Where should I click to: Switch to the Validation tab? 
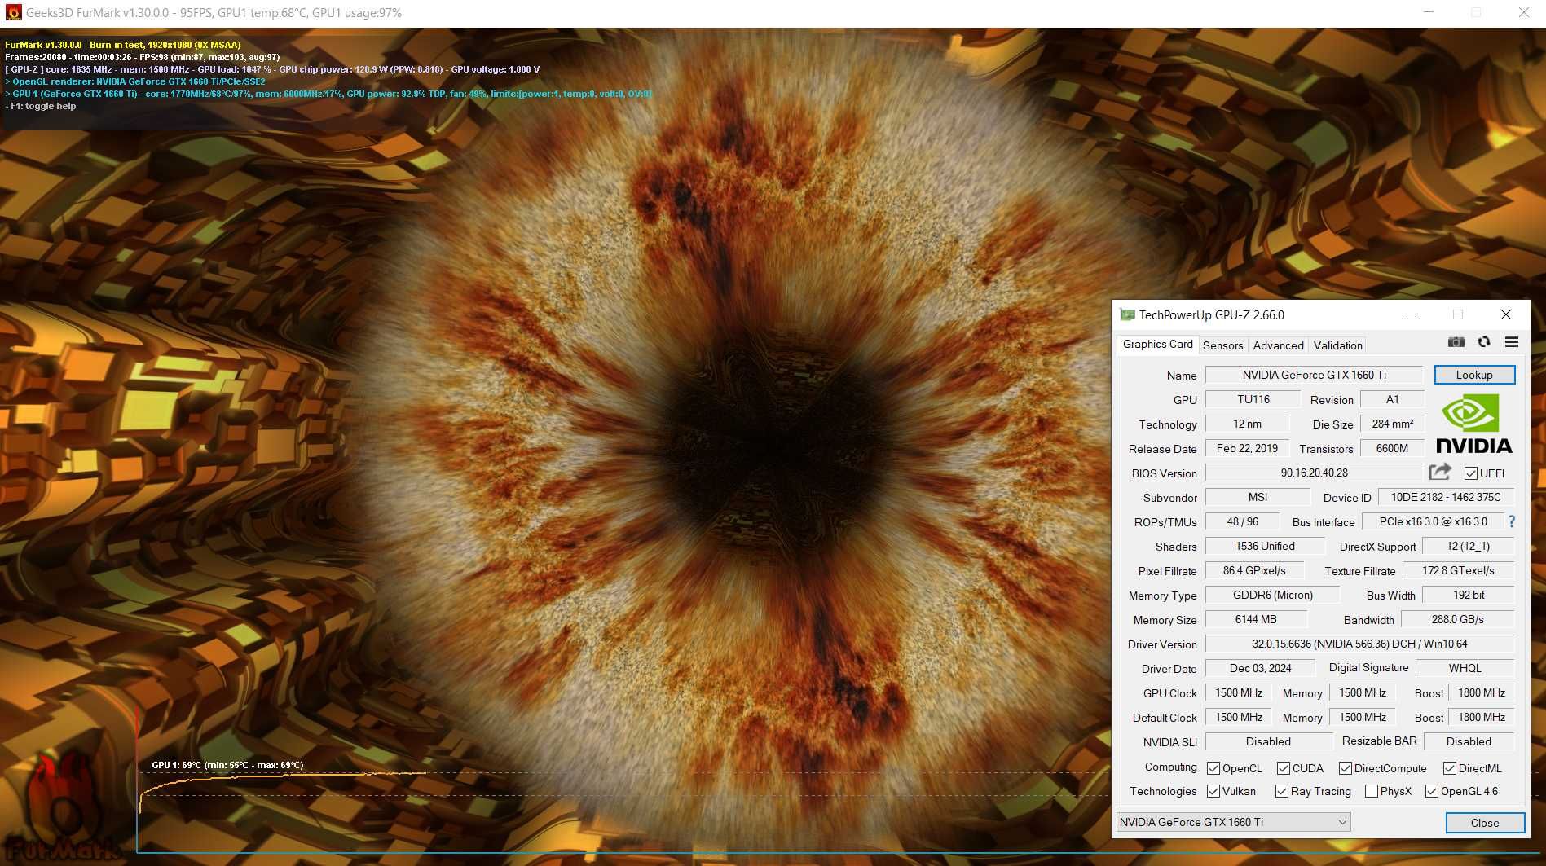tap(1337, 345)
